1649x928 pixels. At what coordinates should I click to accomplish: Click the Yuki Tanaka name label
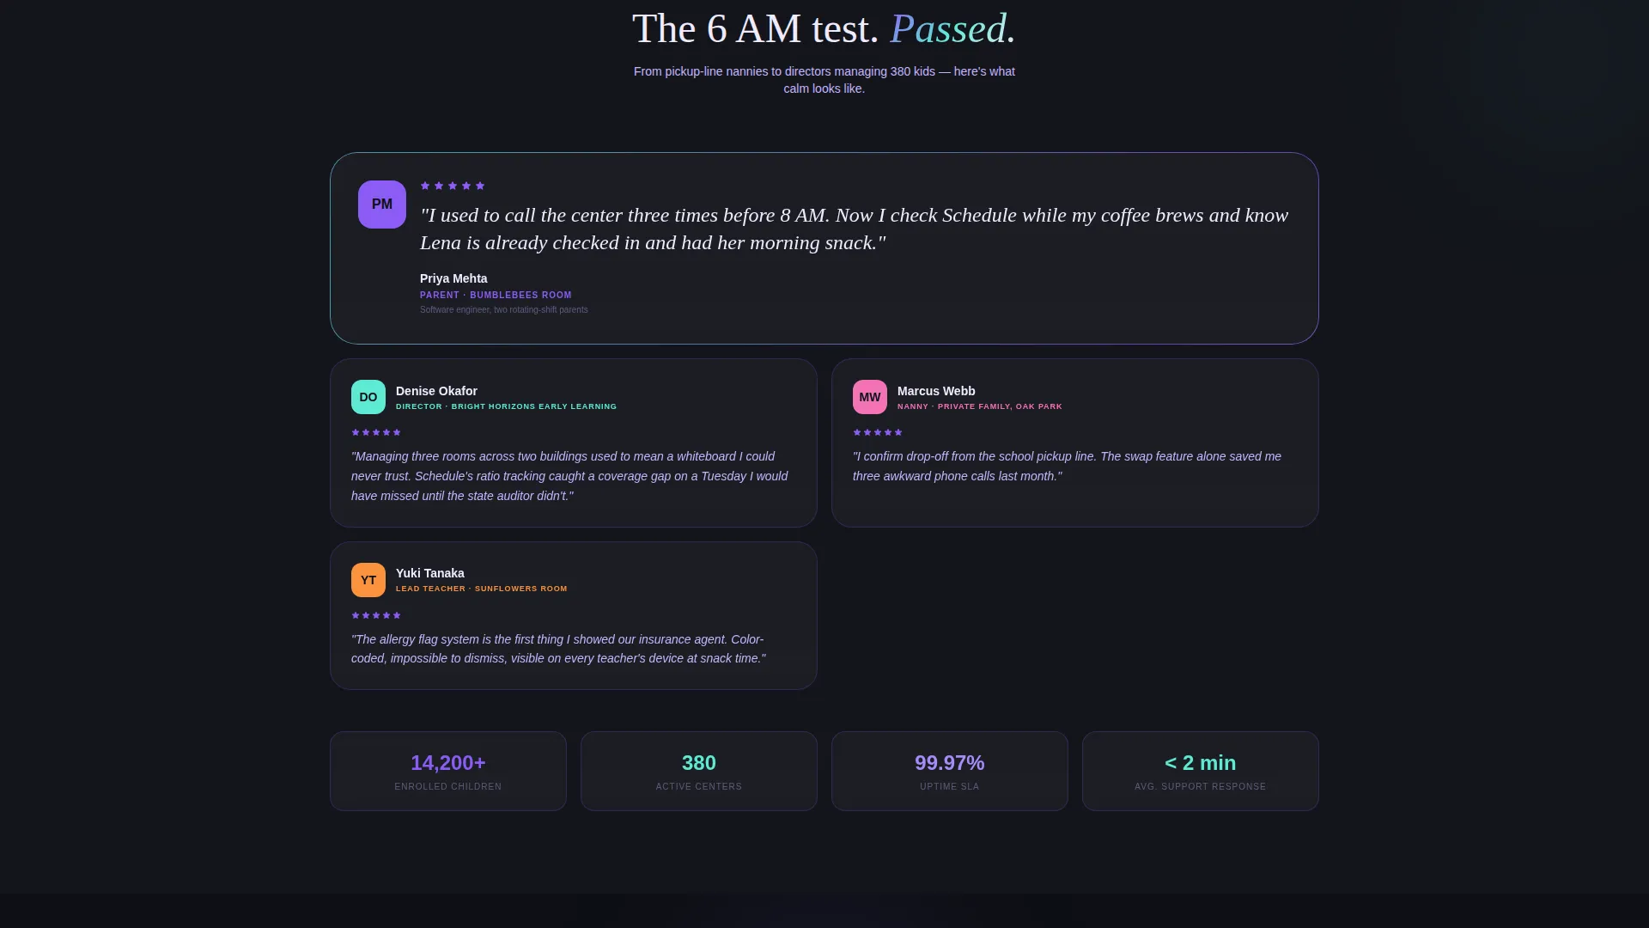click(x=430, y=573)
